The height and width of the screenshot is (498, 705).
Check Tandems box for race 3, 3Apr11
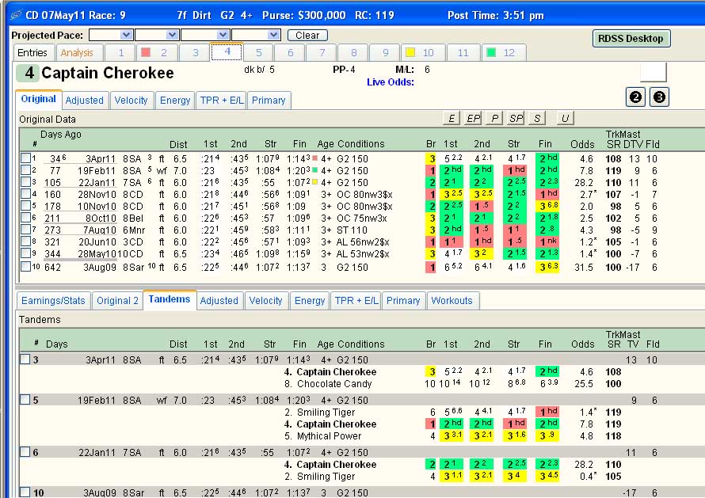coord(25,359)
